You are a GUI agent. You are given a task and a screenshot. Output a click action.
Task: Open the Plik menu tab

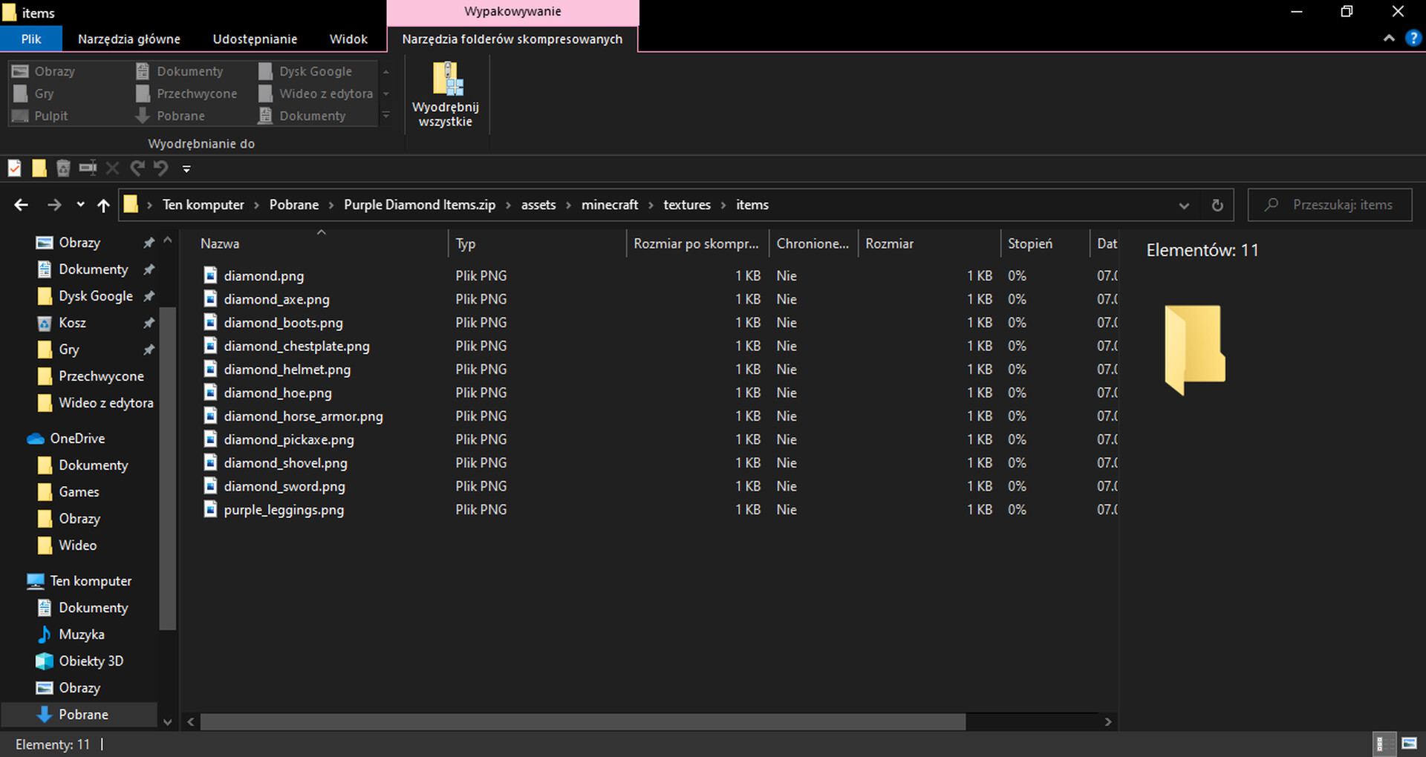(x=31, y=39)
